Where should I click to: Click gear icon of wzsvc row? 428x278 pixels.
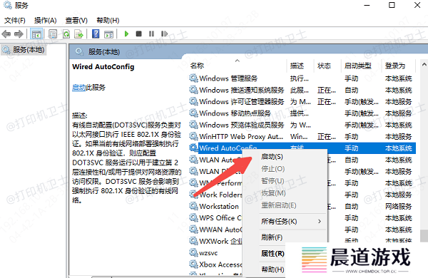[x=193, y=253]
